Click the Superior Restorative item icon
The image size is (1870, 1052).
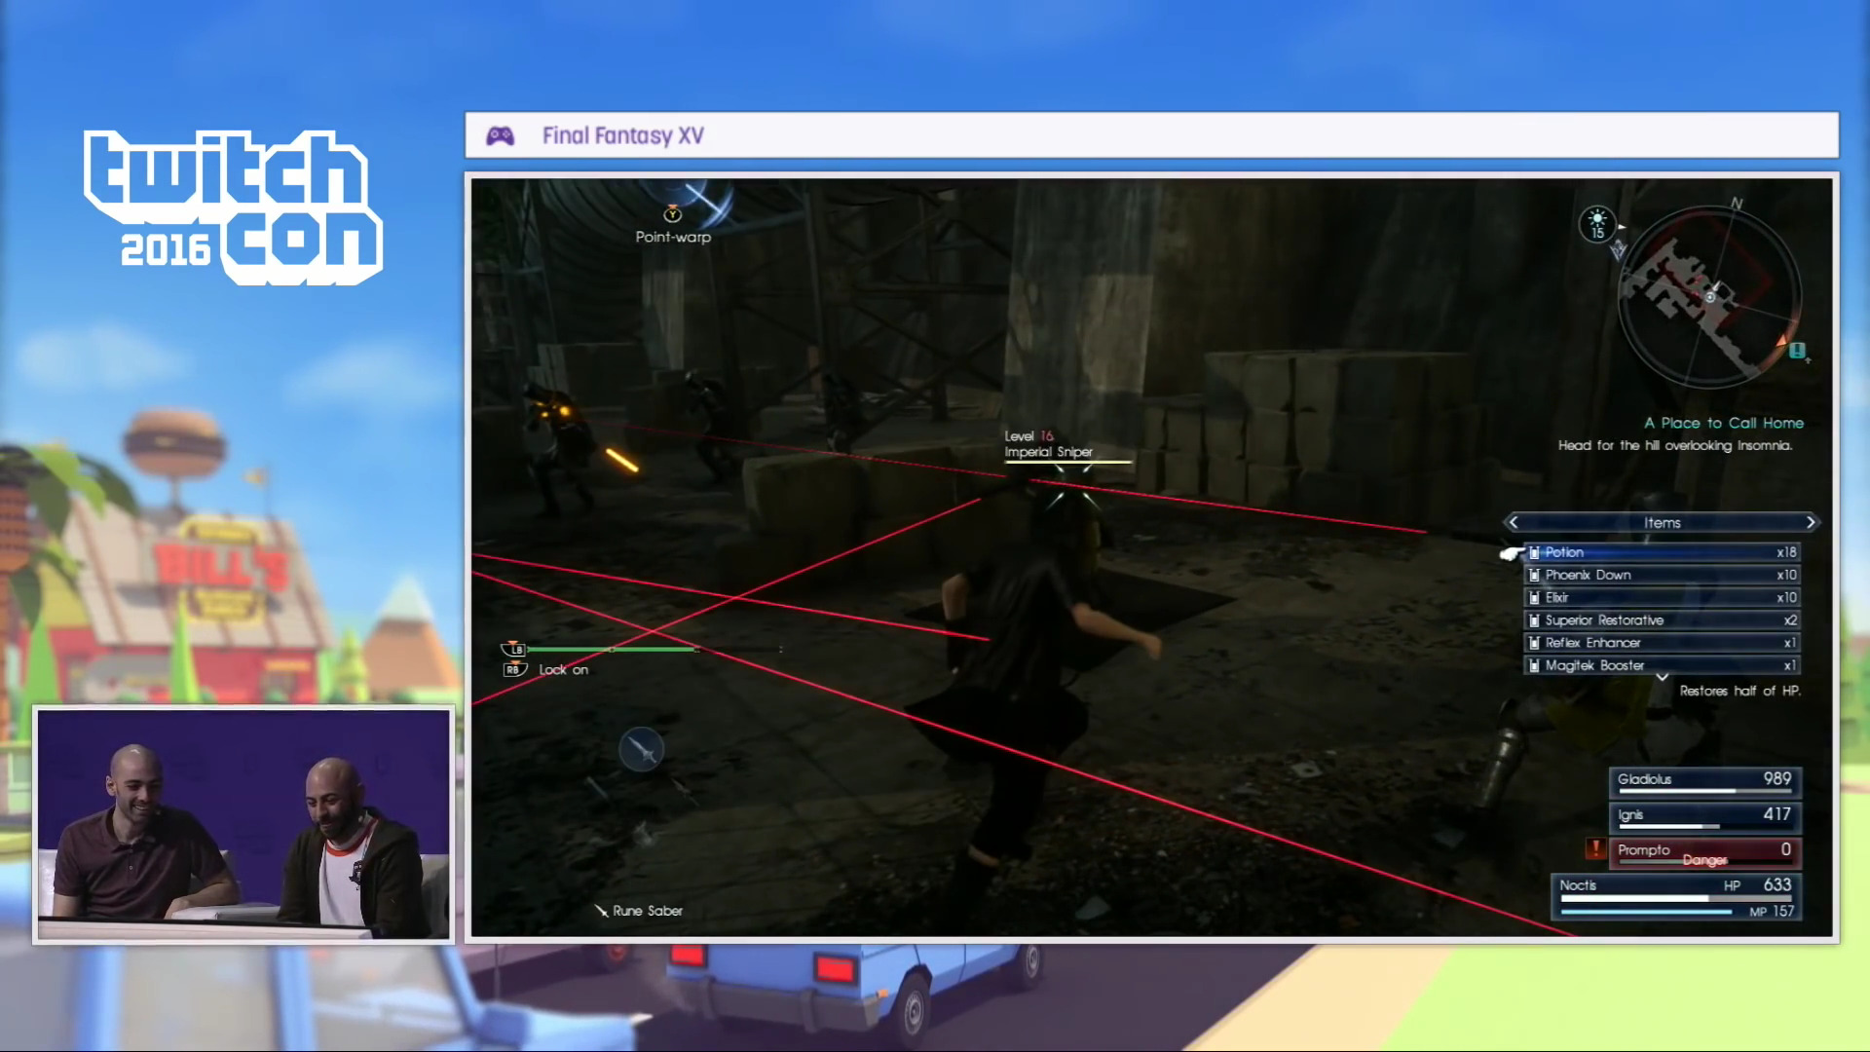1534,620
